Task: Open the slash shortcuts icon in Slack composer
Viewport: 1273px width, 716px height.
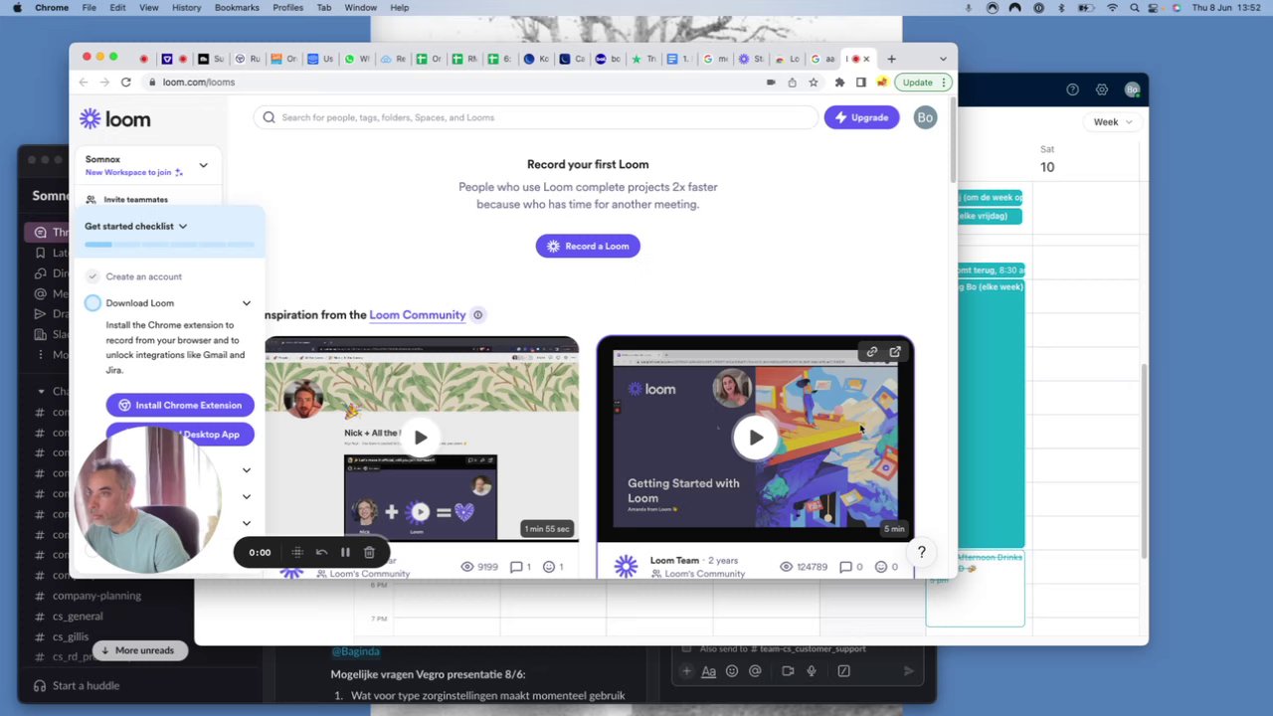Action: point(843,671)
